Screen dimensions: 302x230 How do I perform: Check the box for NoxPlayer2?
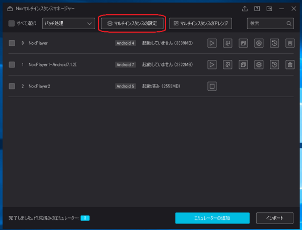point(12,86)
